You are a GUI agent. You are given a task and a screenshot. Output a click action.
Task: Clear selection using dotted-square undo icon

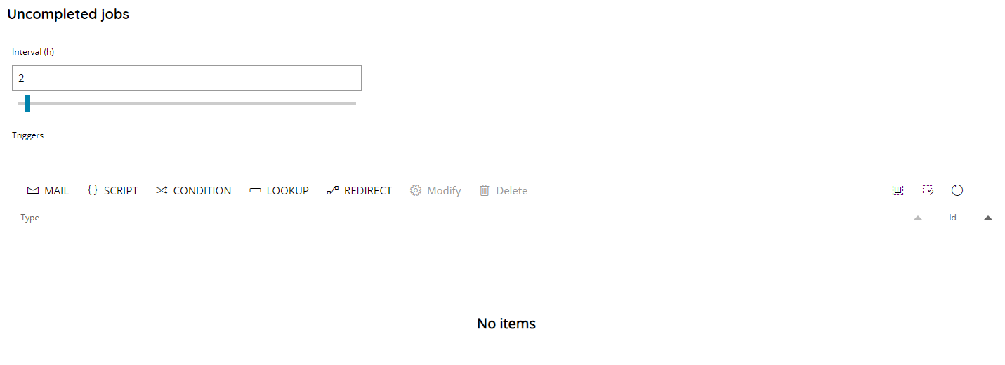pos(928,190)
